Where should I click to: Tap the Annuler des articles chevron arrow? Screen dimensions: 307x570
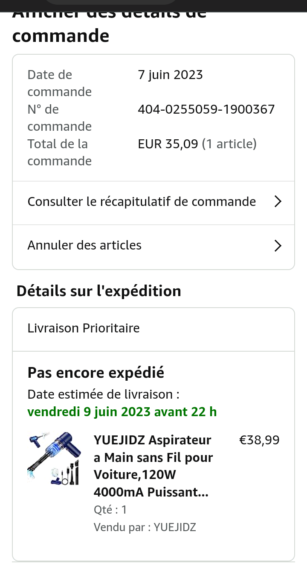coord(278,246)
